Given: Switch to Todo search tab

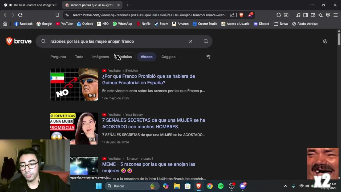Looking at the screenshot, I should point(79,57).
